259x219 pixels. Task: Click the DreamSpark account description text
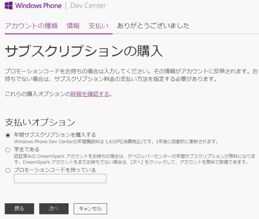coord(135,159)
